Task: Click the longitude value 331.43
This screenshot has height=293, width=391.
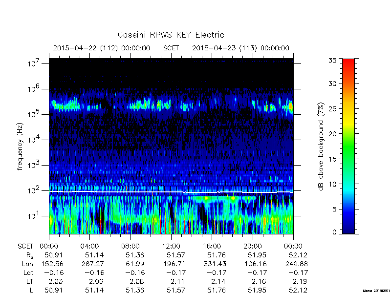Action: (x=215, y=264)
